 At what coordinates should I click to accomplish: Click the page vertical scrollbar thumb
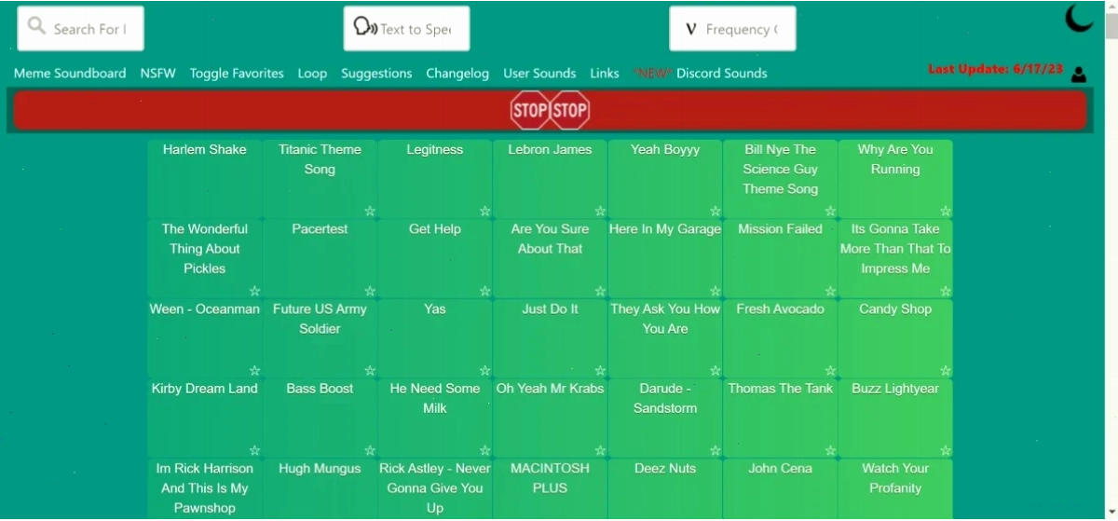point(1111,26)
